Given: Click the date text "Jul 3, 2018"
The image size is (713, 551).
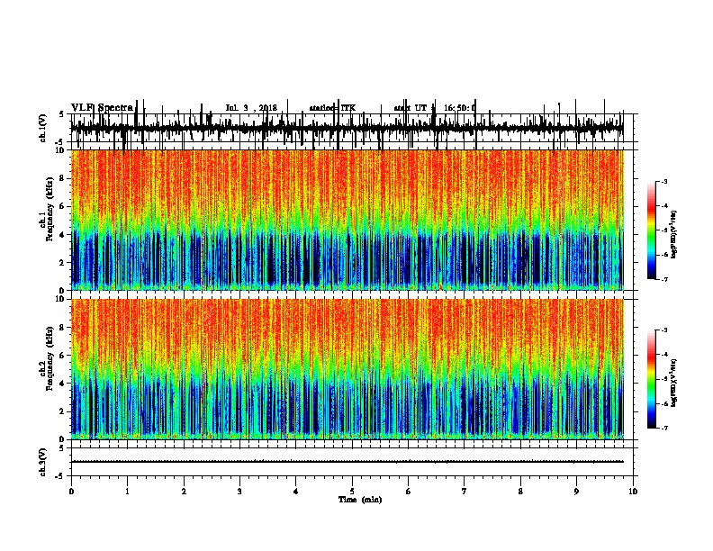Looking at the screenshot, I should [x=251, y=108].
